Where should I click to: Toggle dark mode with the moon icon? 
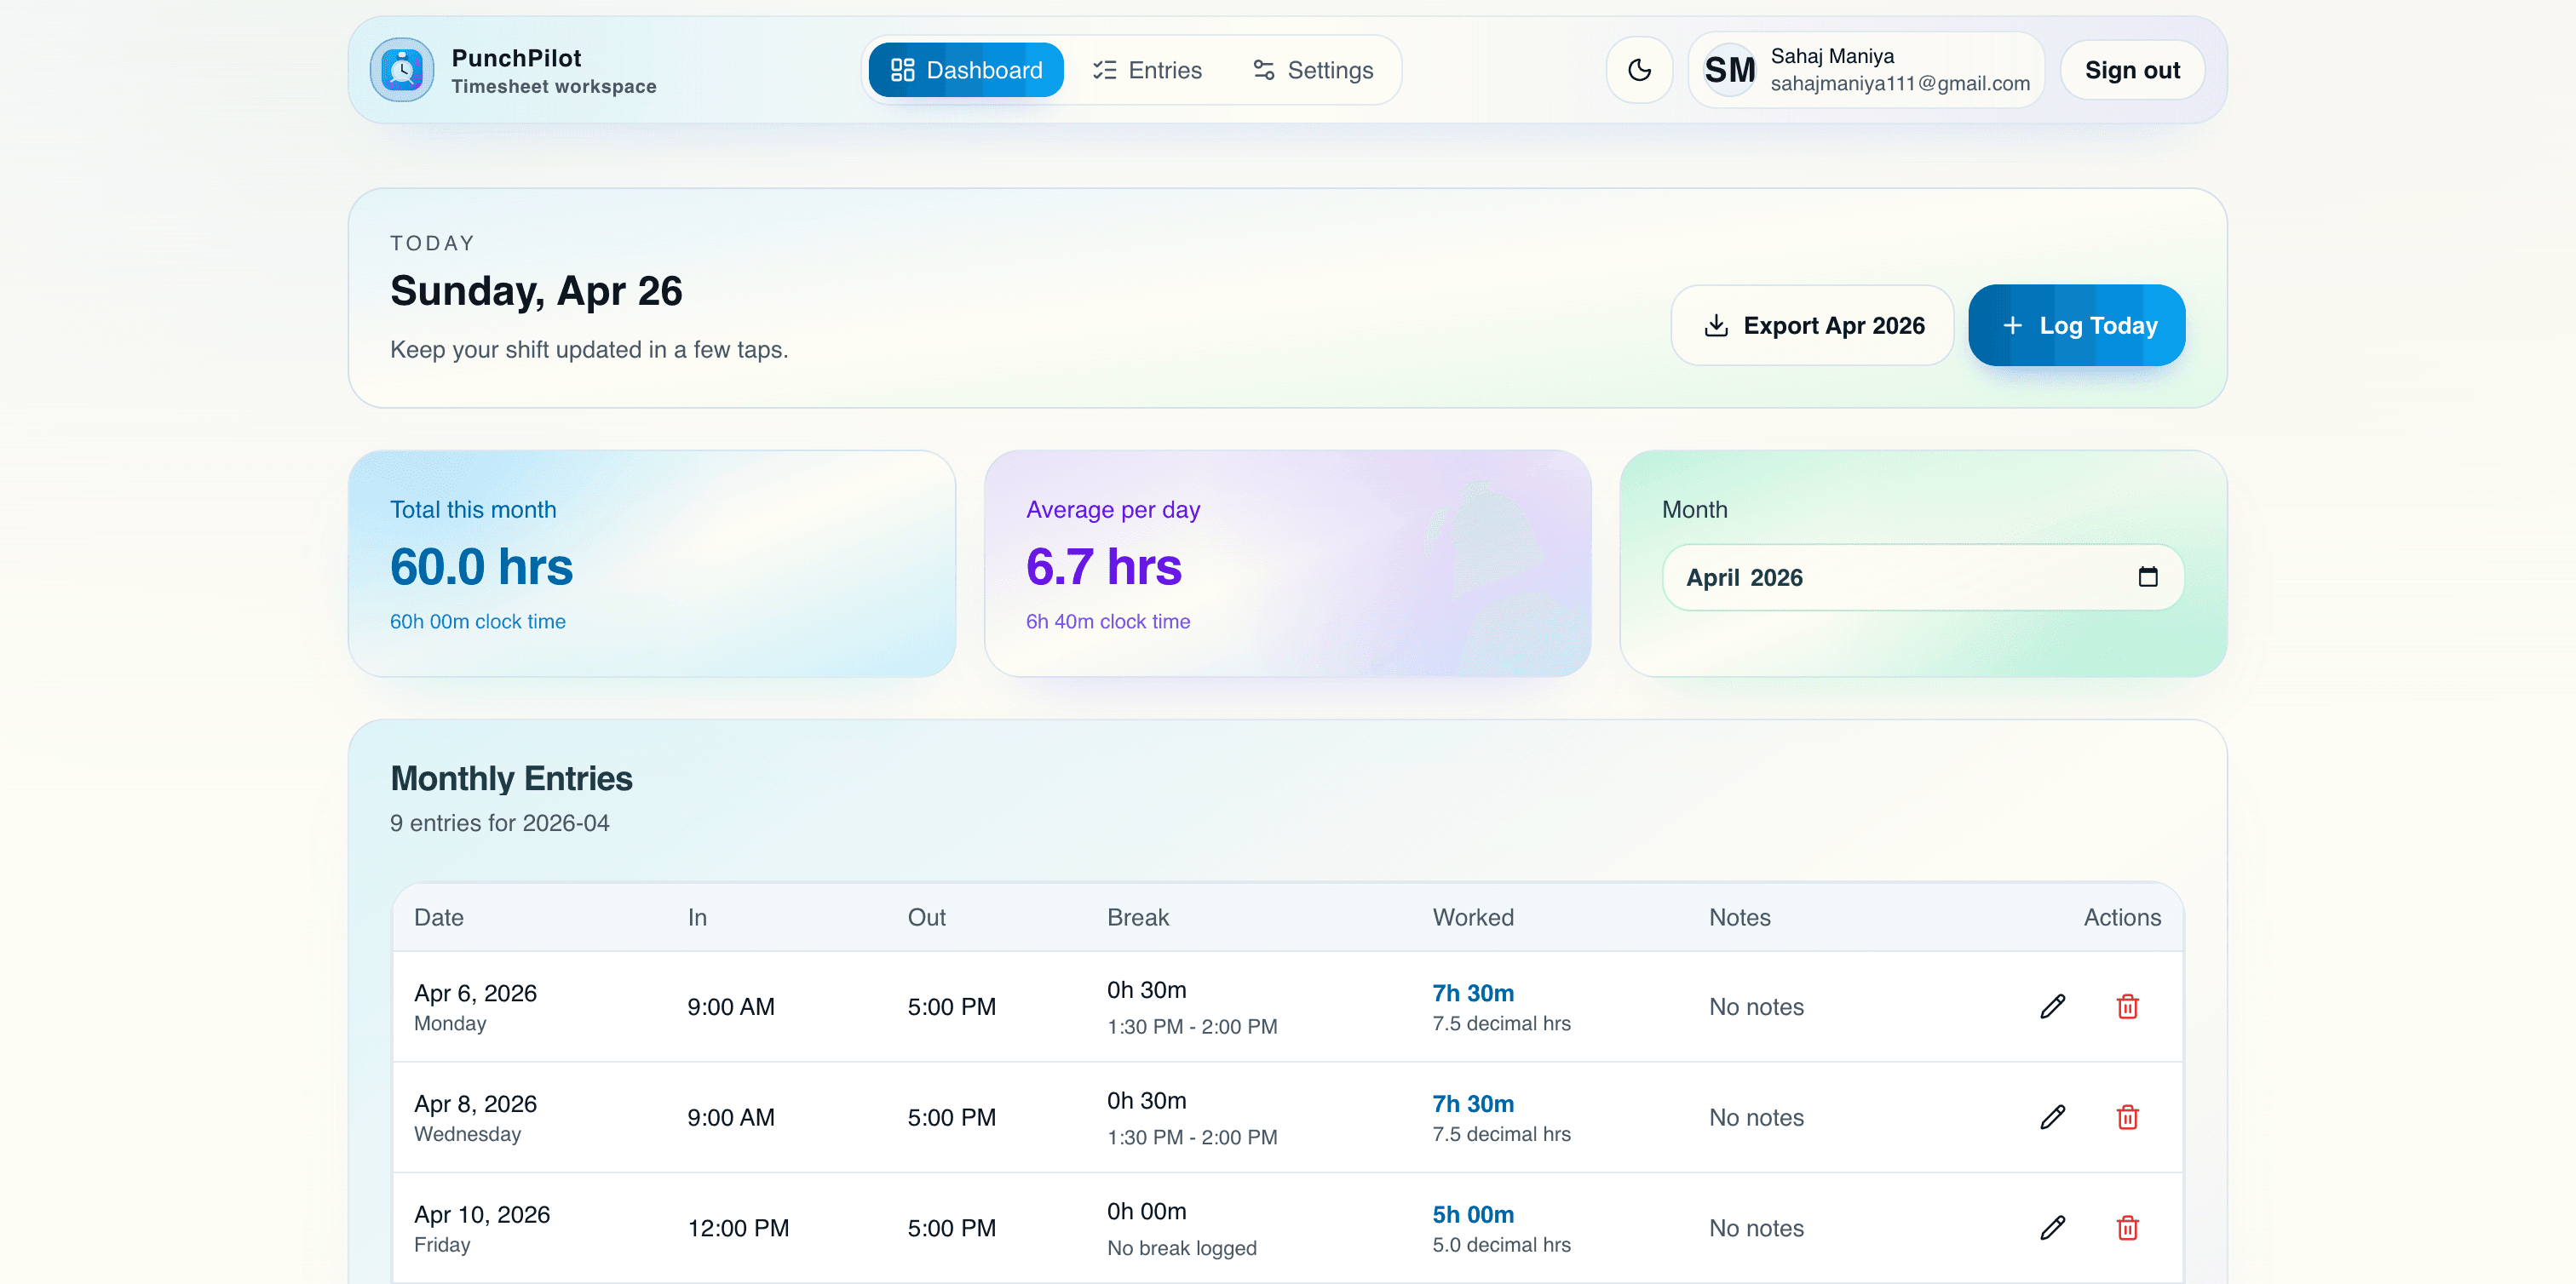(1639, 70)
